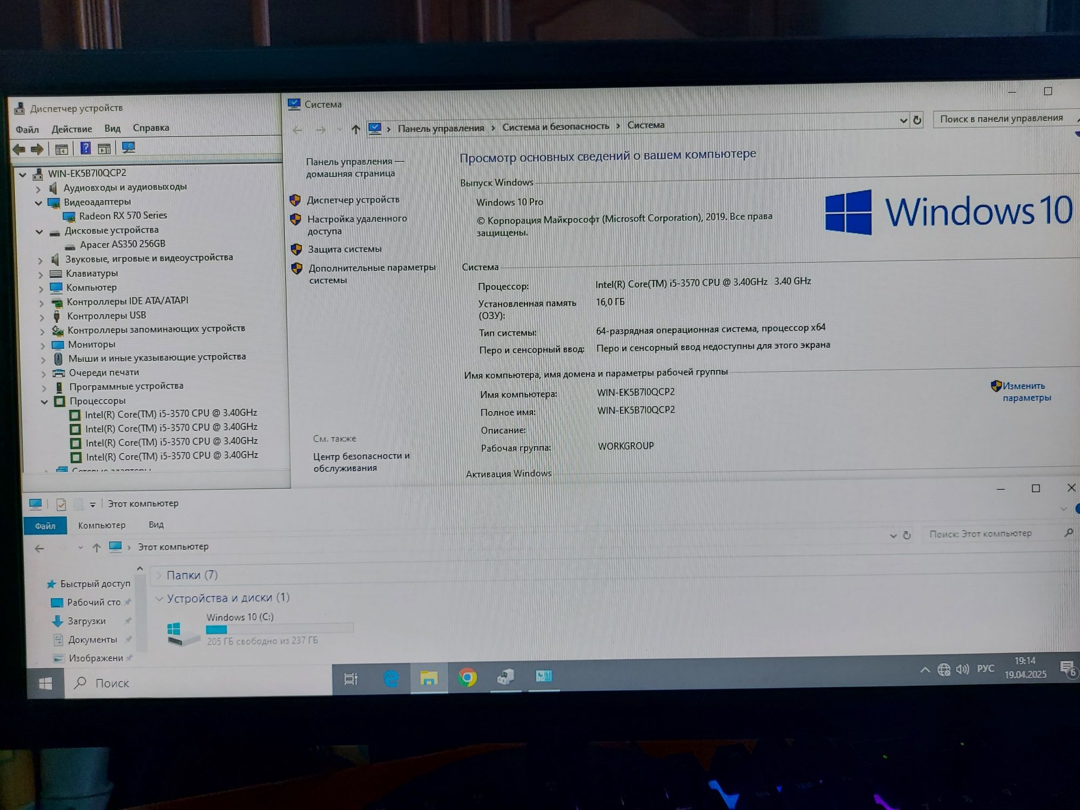Open the Файл tab in Explorer window
The width and height of the screenshot is (1080, 810).
tap(45, 525)
